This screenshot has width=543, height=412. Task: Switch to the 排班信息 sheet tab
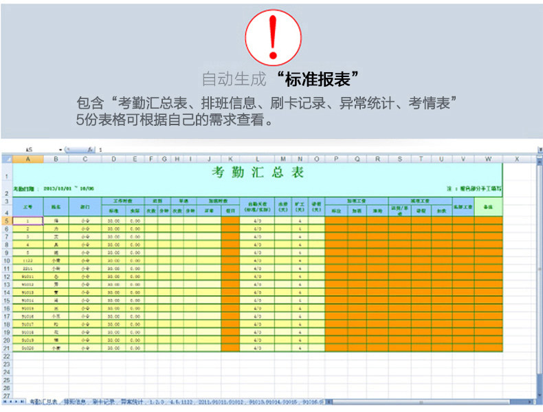pos(74,402)
